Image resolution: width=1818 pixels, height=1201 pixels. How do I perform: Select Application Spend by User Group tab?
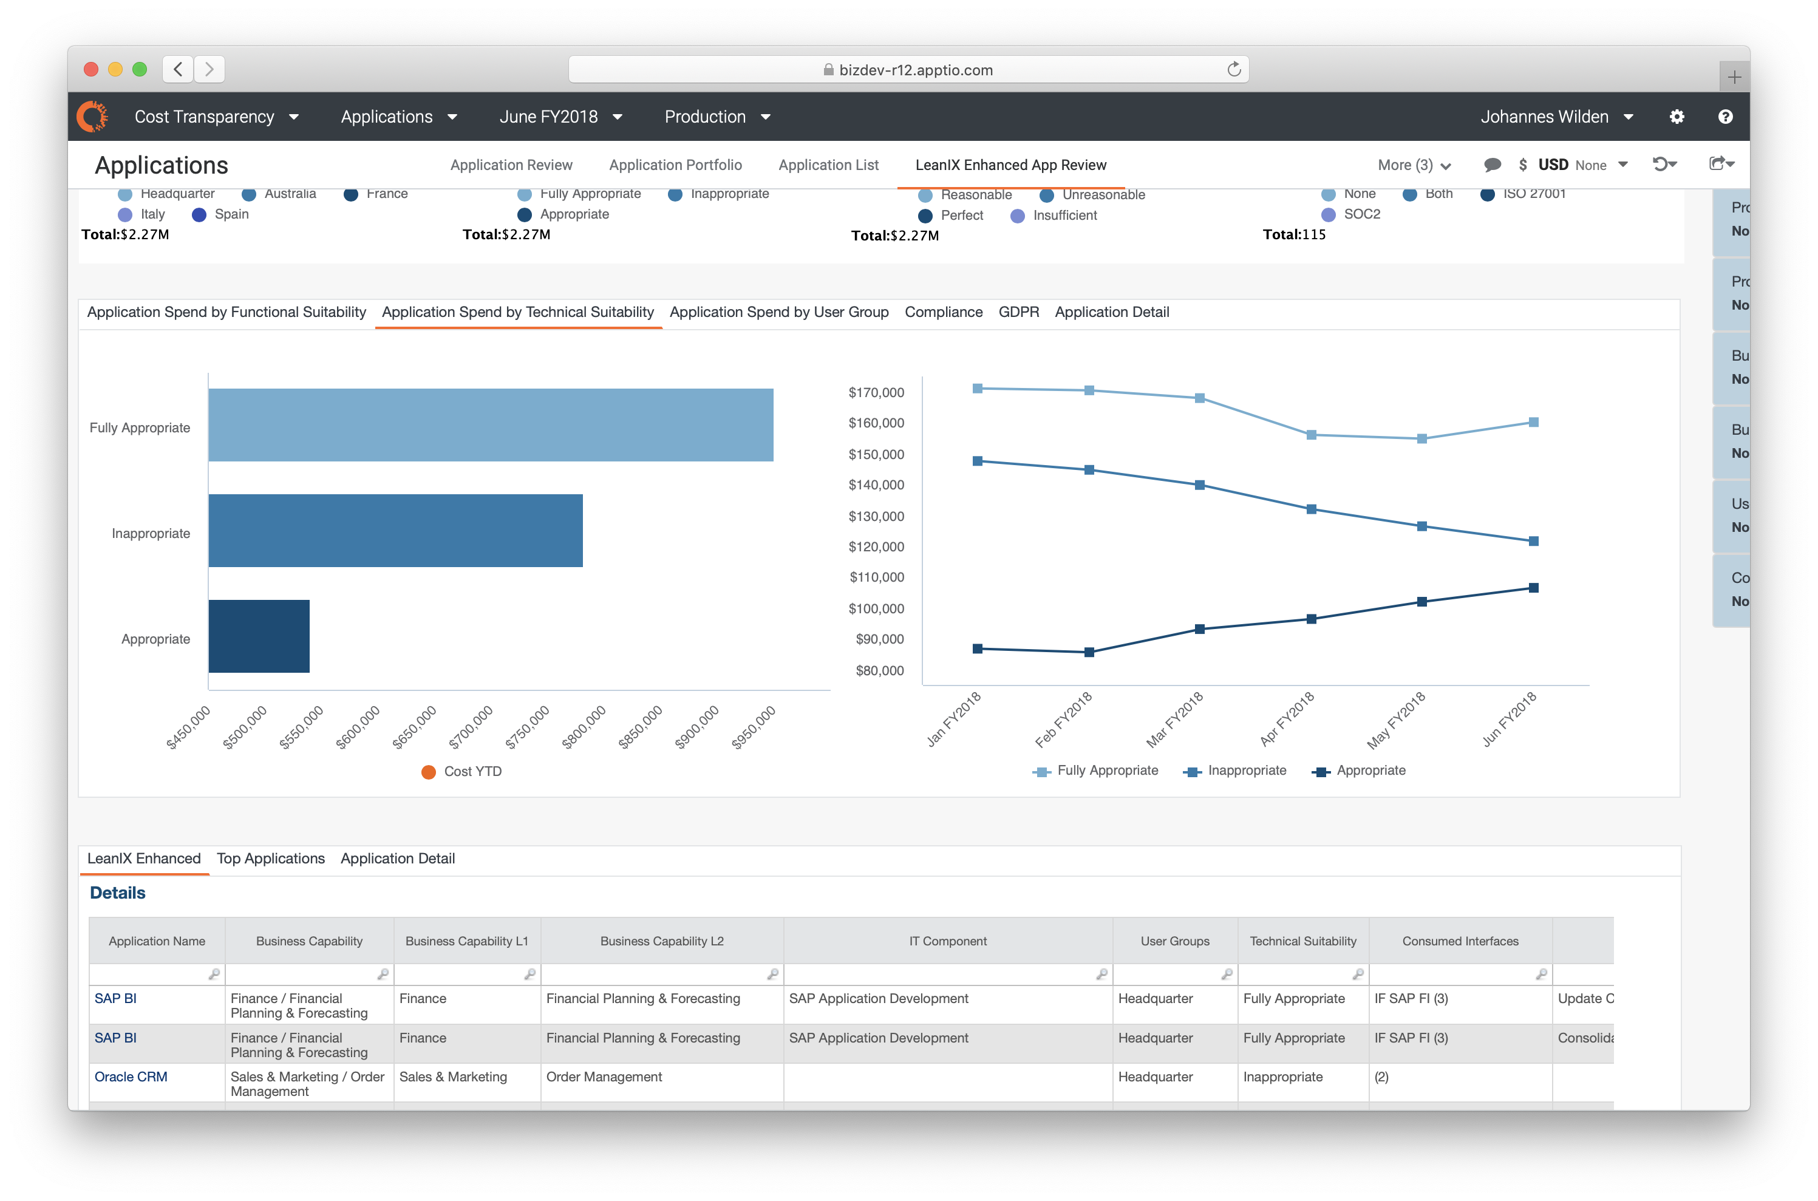[x=778, y=311]
